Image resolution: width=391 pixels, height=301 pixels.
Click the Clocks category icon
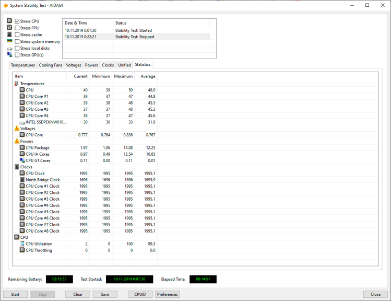17,167
